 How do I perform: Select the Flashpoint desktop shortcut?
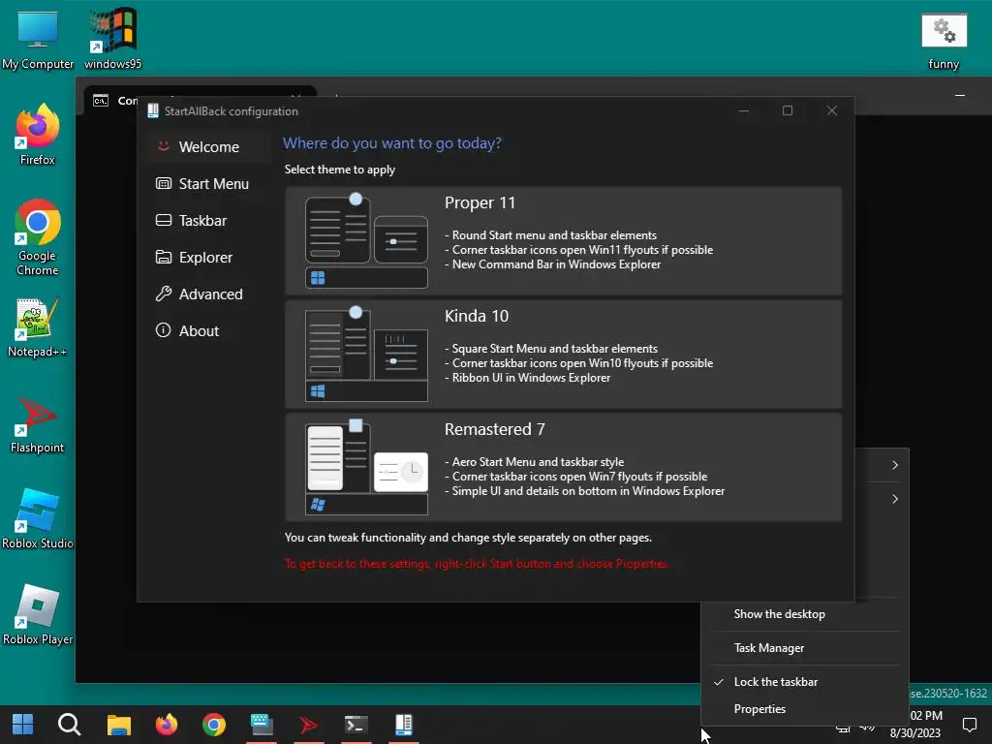(x=38, y=424)
